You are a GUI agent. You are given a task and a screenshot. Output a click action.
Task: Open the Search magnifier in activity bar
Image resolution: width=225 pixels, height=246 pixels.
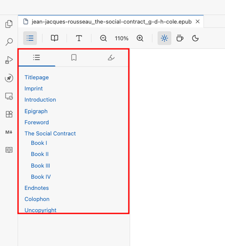pos(9,42)
